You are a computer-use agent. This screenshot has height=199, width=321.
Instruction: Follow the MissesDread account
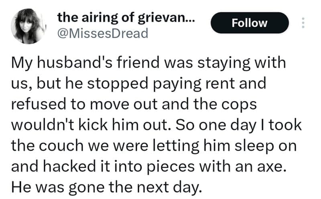point(250,23)
